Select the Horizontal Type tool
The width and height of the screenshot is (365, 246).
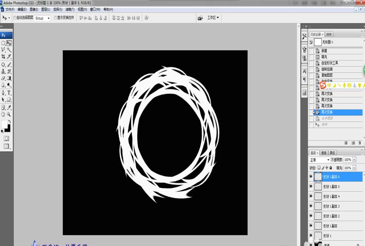pos(9,93)
